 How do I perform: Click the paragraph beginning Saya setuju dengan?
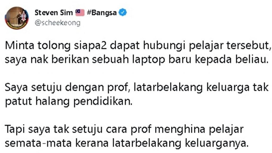(137, 94)
